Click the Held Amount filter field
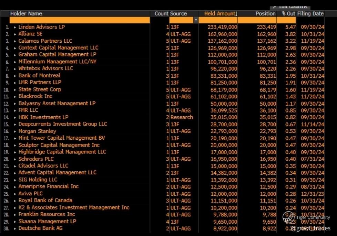This screenshot has height=236, width=337. pos(218,20)
